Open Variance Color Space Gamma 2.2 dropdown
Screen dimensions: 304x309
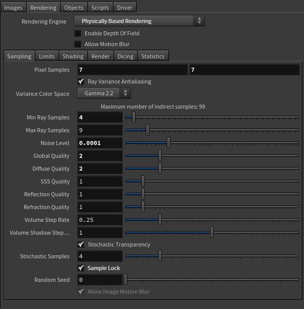click(104, 93)
